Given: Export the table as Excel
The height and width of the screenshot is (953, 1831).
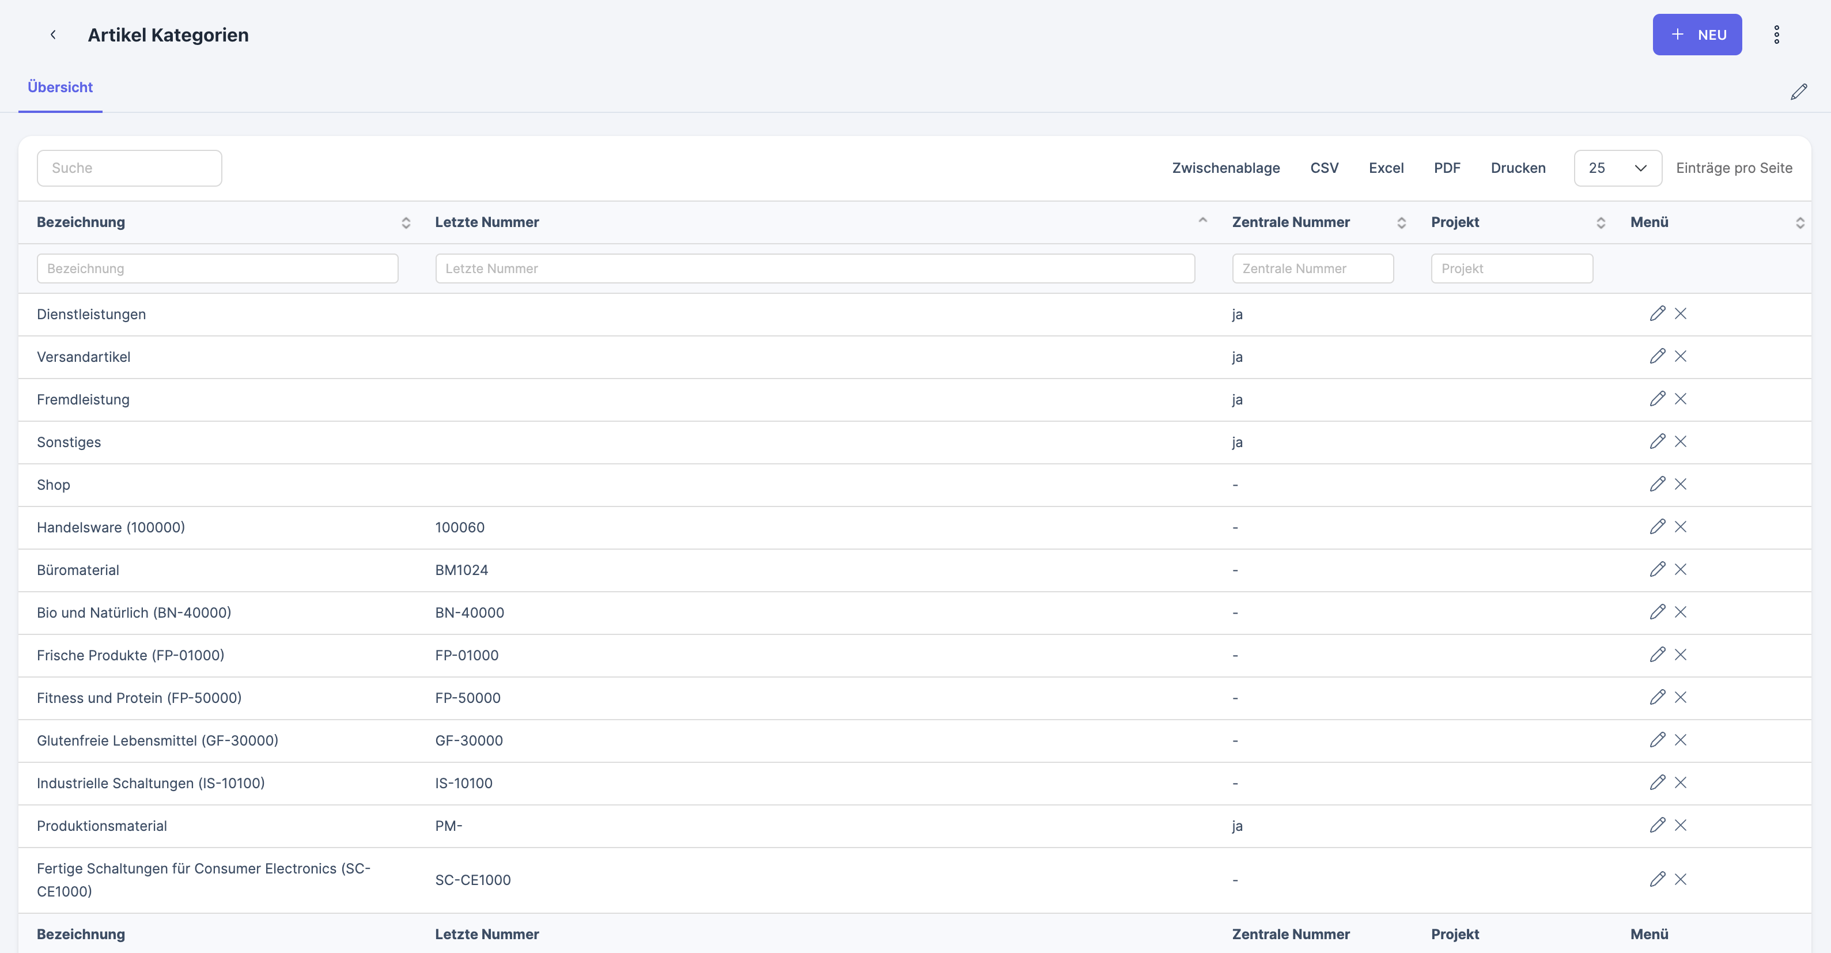Looking at the screenshot, I should pyautogui.click(x=1385, y=168).
